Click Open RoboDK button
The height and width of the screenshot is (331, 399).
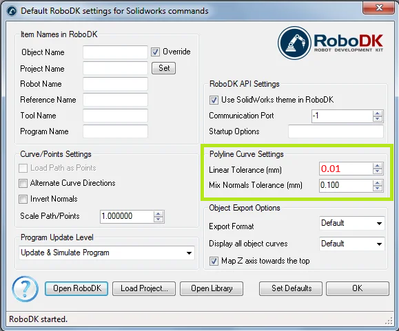point(76,288)
